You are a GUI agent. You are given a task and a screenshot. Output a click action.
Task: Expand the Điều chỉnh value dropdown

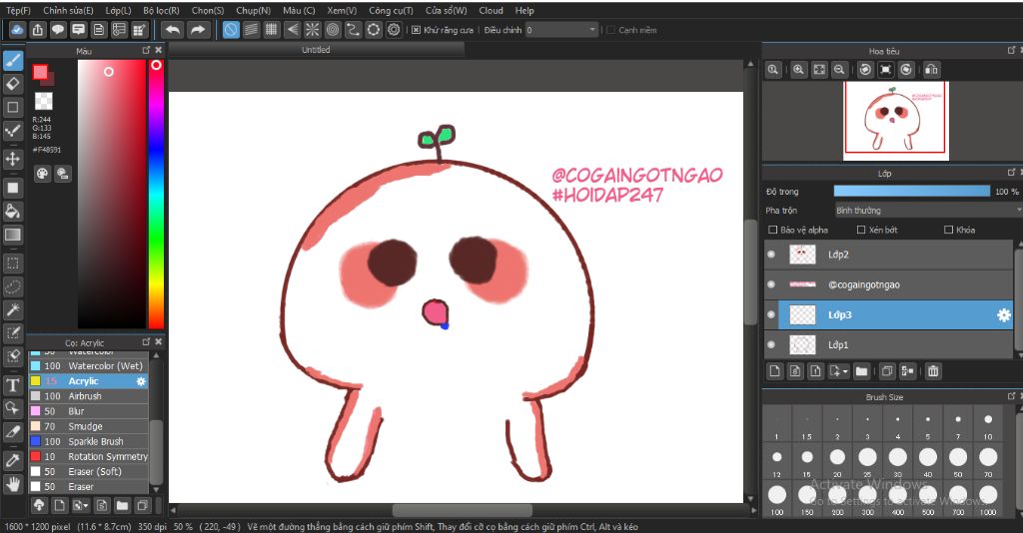pos(592,30)
